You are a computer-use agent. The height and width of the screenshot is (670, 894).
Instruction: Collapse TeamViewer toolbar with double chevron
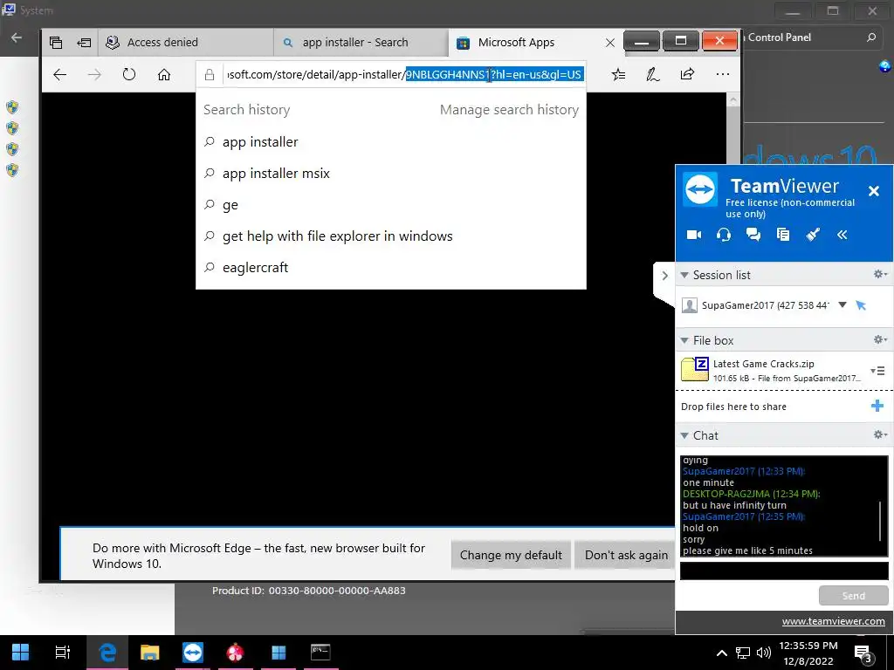(x=842, y=235)
